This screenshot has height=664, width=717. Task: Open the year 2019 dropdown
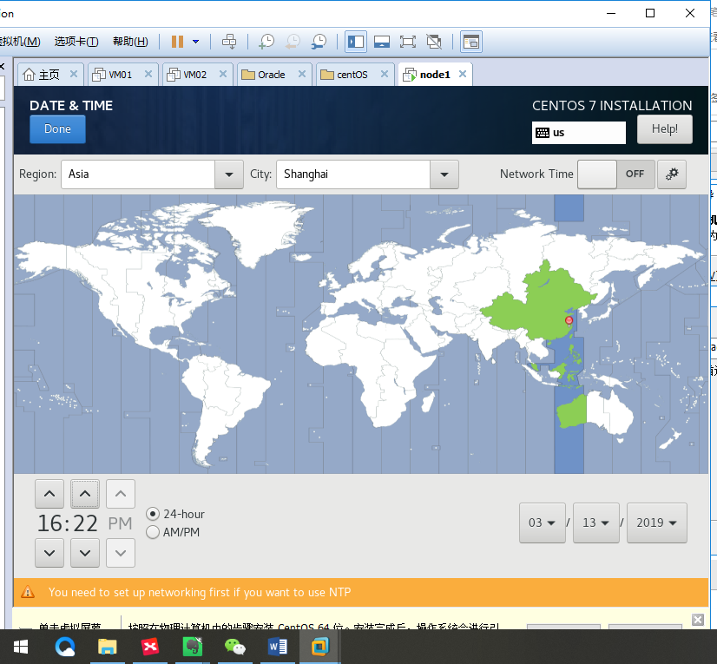click(x=657, y=523)
